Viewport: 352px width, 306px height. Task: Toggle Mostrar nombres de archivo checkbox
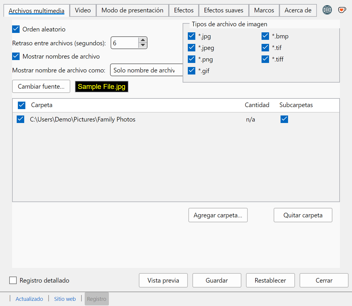point(16,56)
